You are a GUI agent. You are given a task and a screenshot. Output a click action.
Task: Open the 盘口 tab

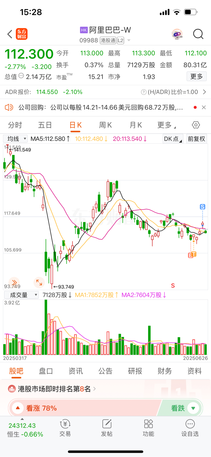(x=46, y=371)
